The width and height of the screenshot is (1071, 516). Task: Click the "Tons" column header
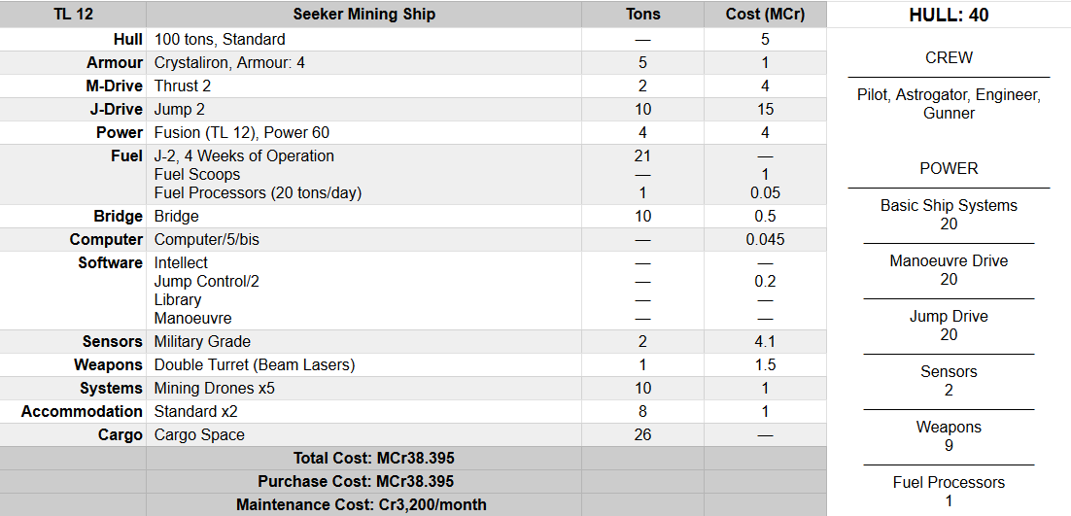point(642,15)
